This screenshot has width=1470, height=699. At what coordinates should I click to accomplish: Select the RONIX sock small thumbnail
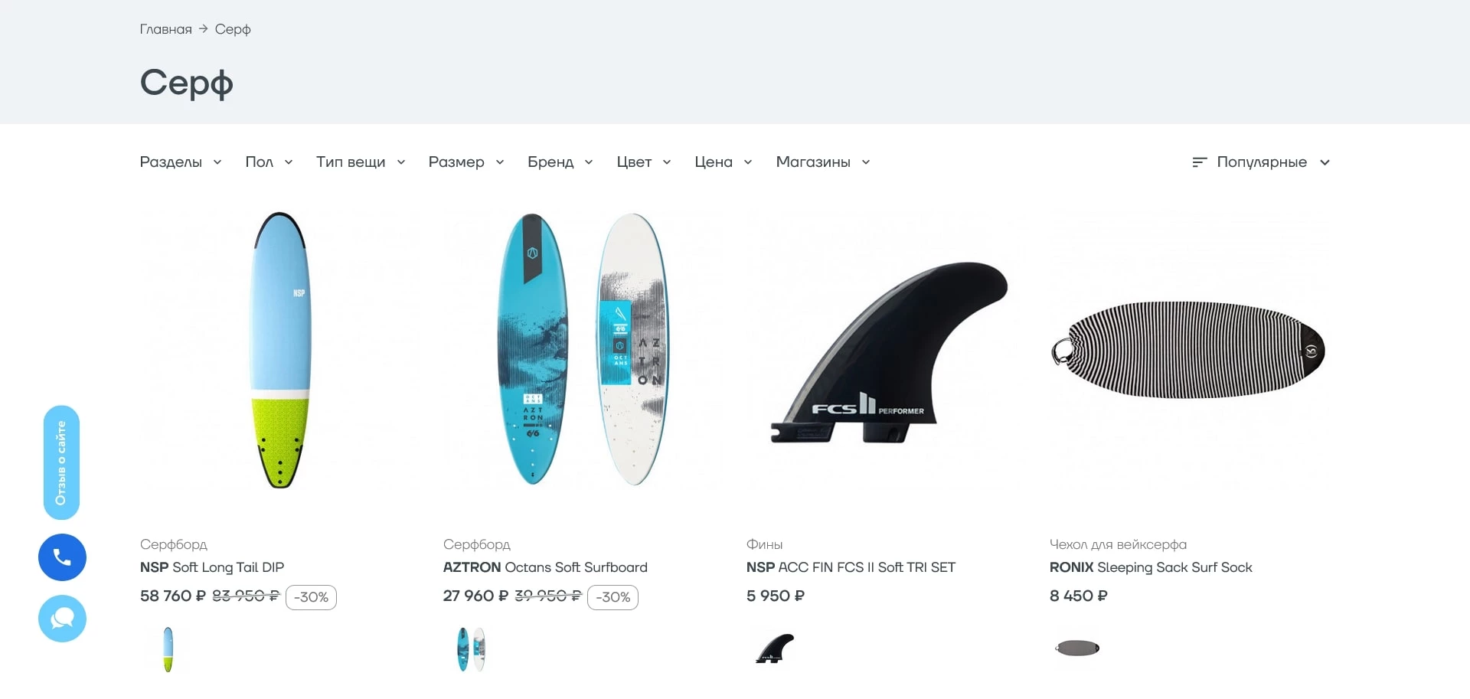(1077, 648)
